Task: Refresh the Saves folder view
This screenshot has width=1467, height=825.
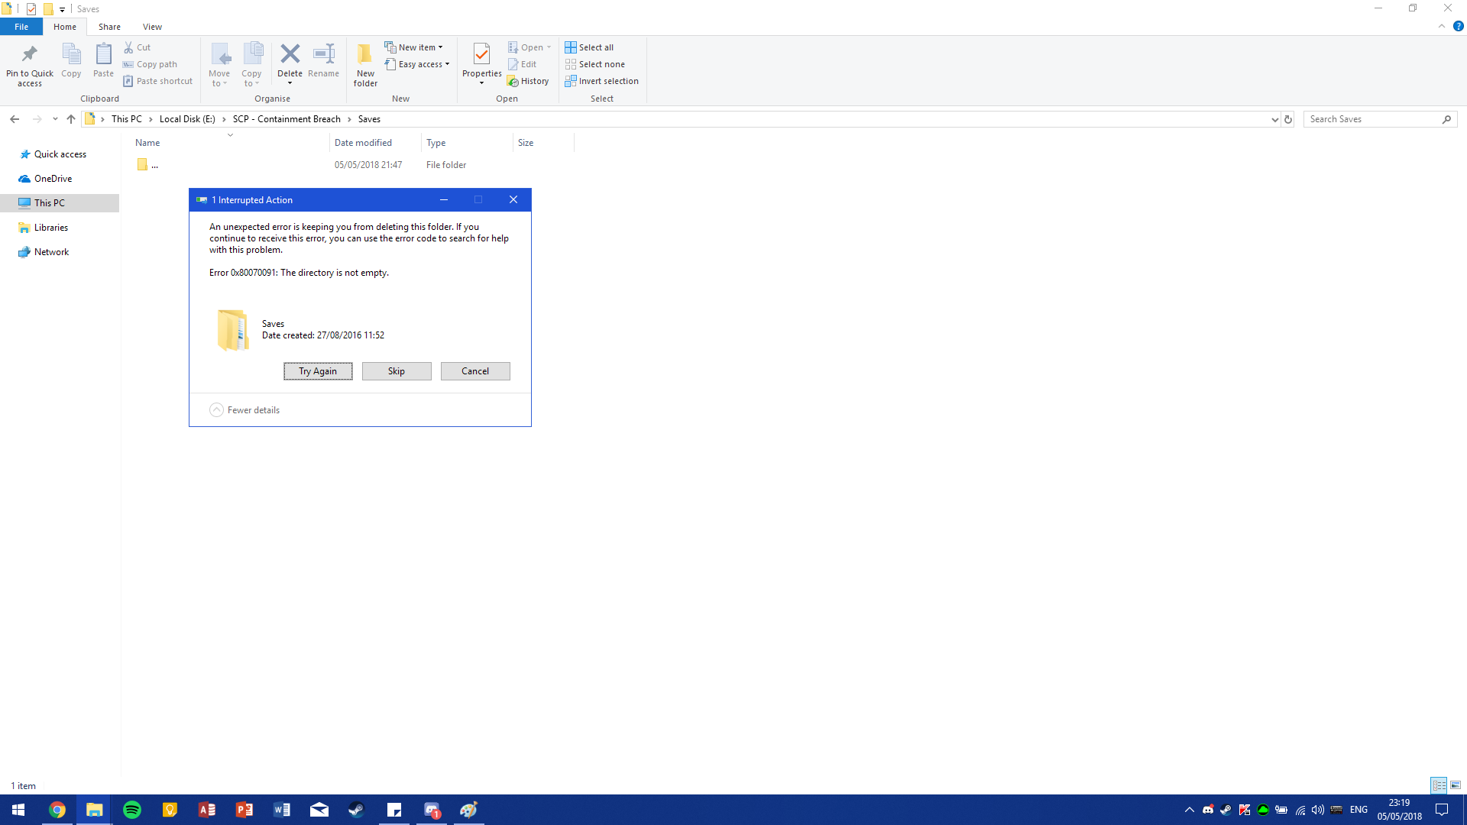Action: pyautogui.click(x=1288, y=119)
